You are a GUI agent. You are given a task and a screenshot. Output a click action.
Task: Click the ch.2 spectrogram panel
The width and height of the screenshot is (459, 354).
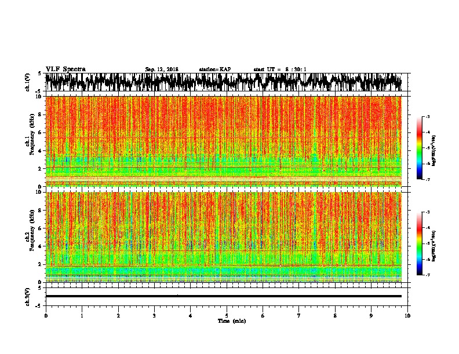[224, 237]
